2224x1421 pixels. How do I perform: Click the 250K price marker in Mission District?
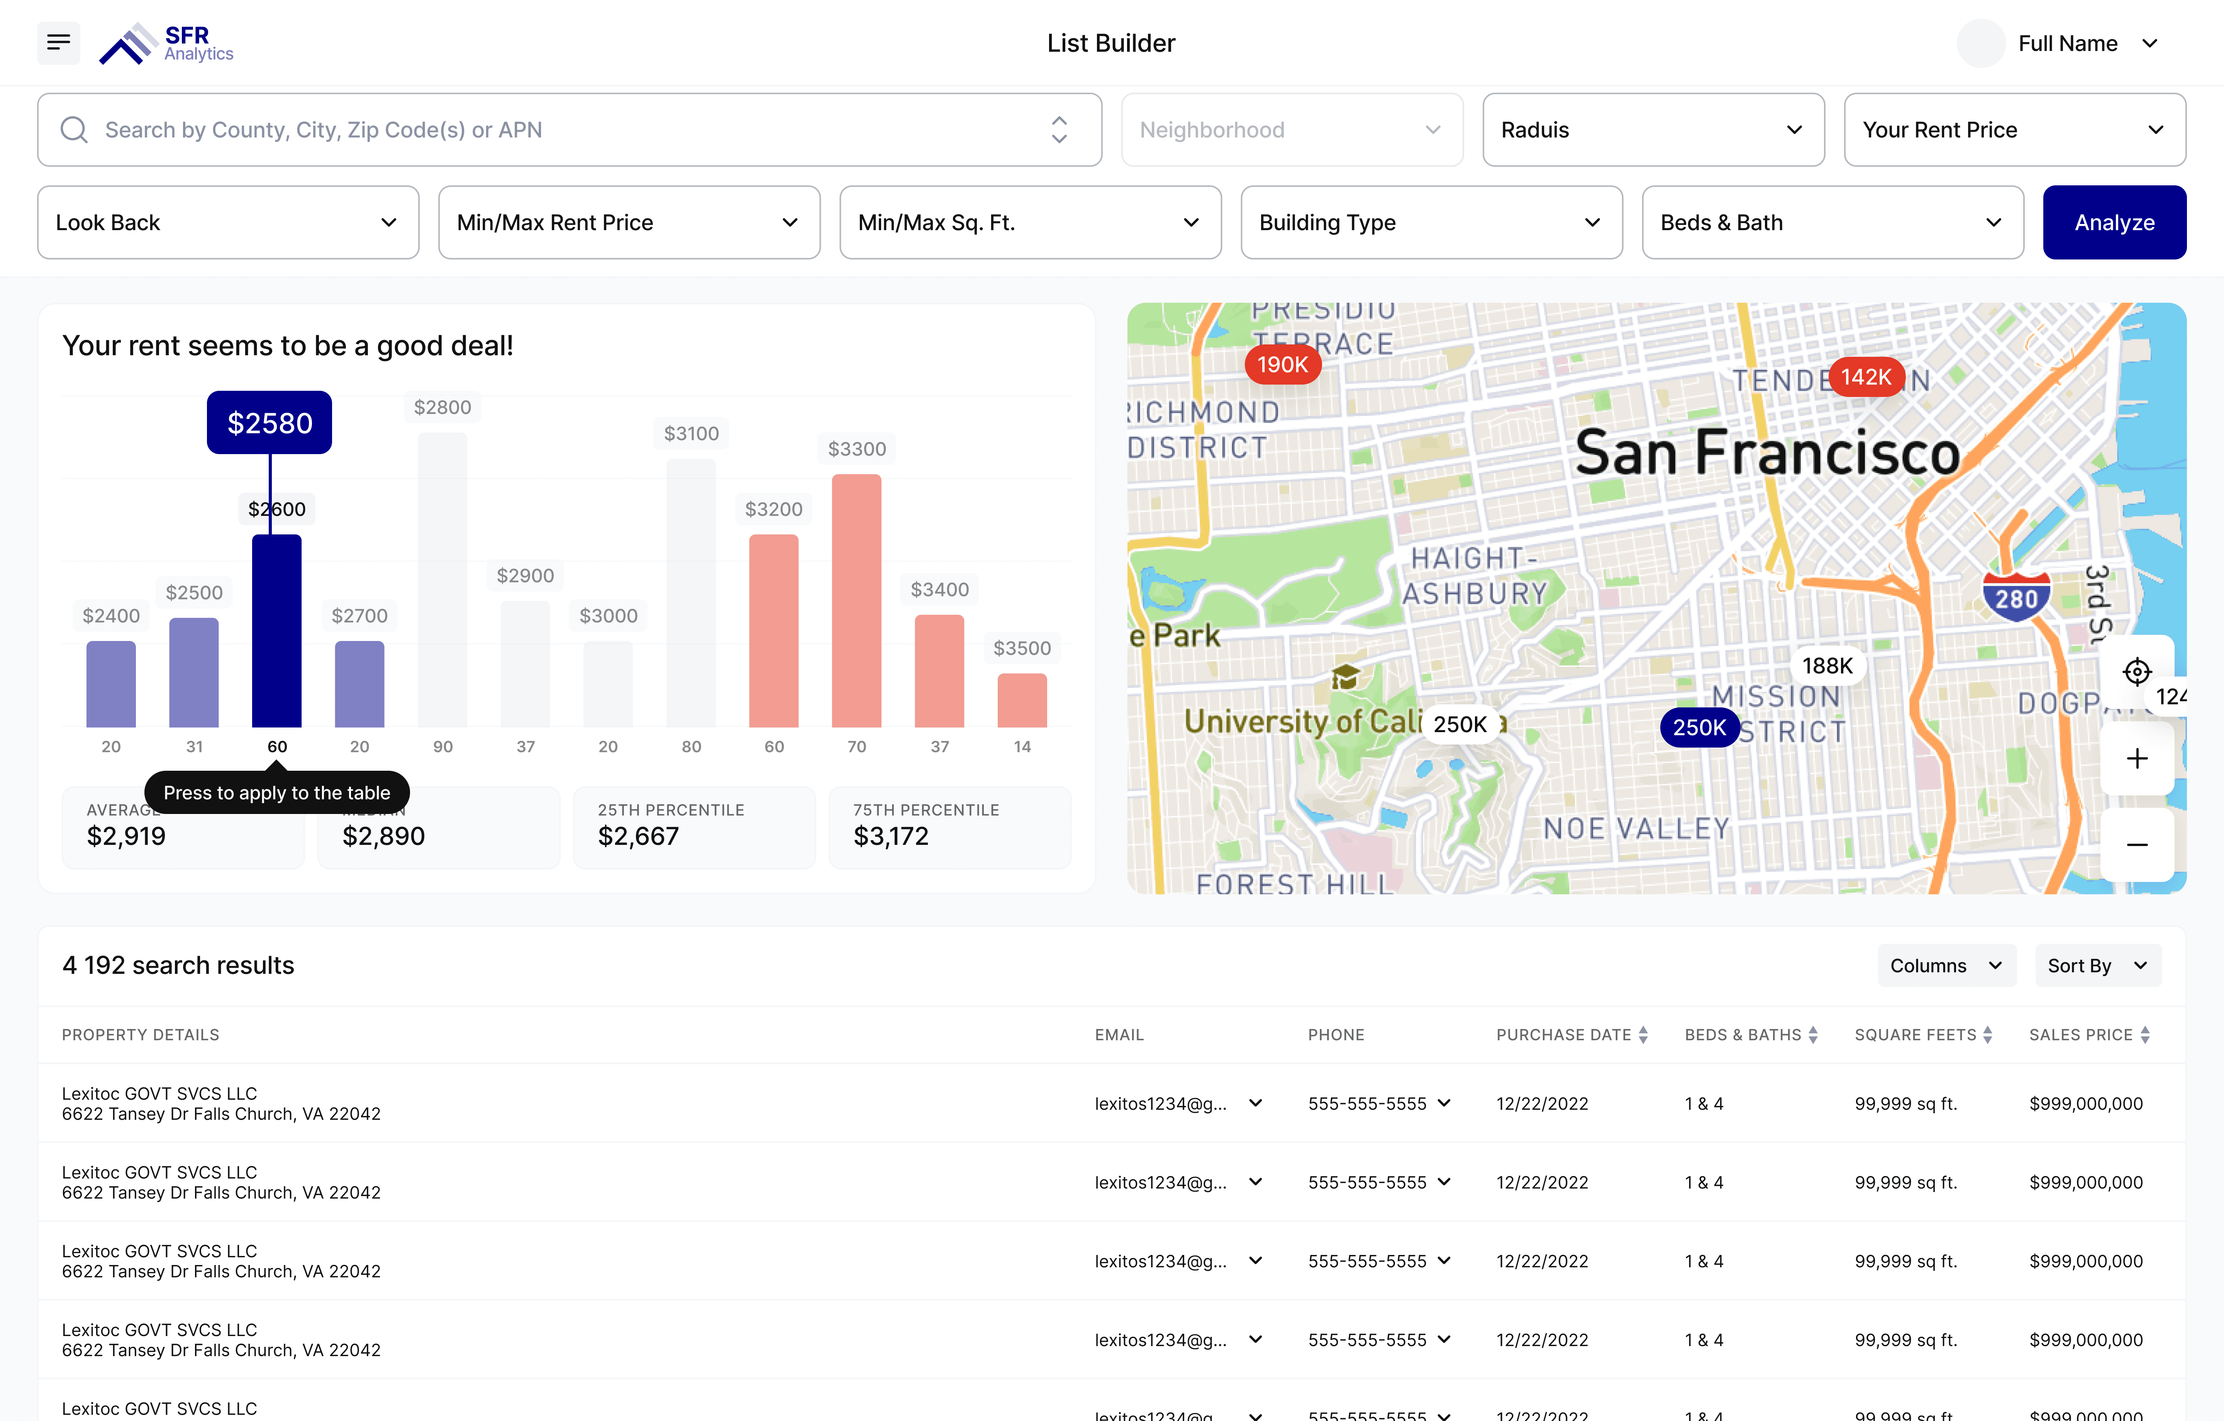click(x=1699, y=727)
